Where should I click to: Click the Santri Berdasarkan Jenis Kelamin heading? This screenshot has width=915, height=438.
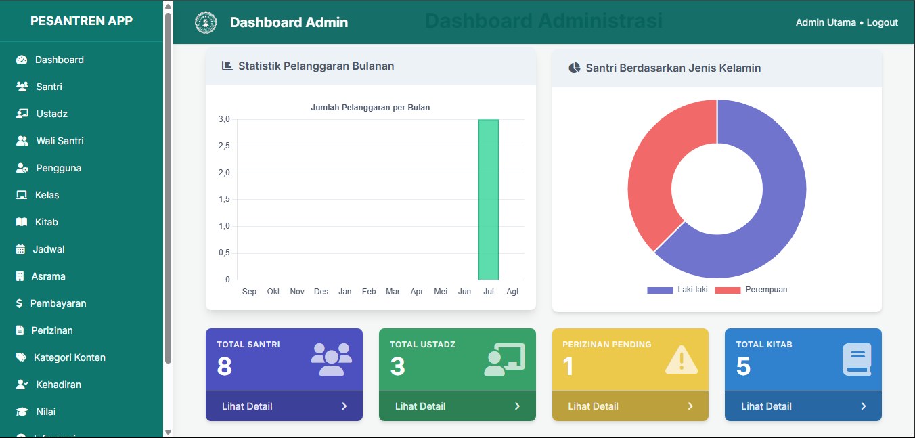coord(673,68)
